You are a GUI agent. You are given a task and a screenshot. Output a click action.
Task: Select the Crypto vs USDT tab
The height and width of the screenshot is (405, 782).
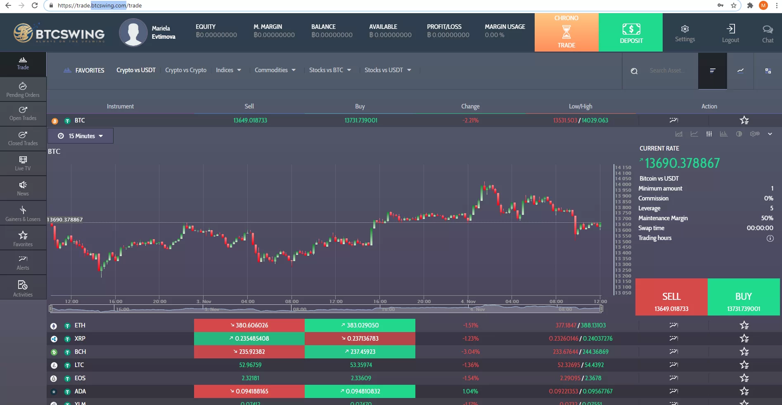[x=136, y=70]
